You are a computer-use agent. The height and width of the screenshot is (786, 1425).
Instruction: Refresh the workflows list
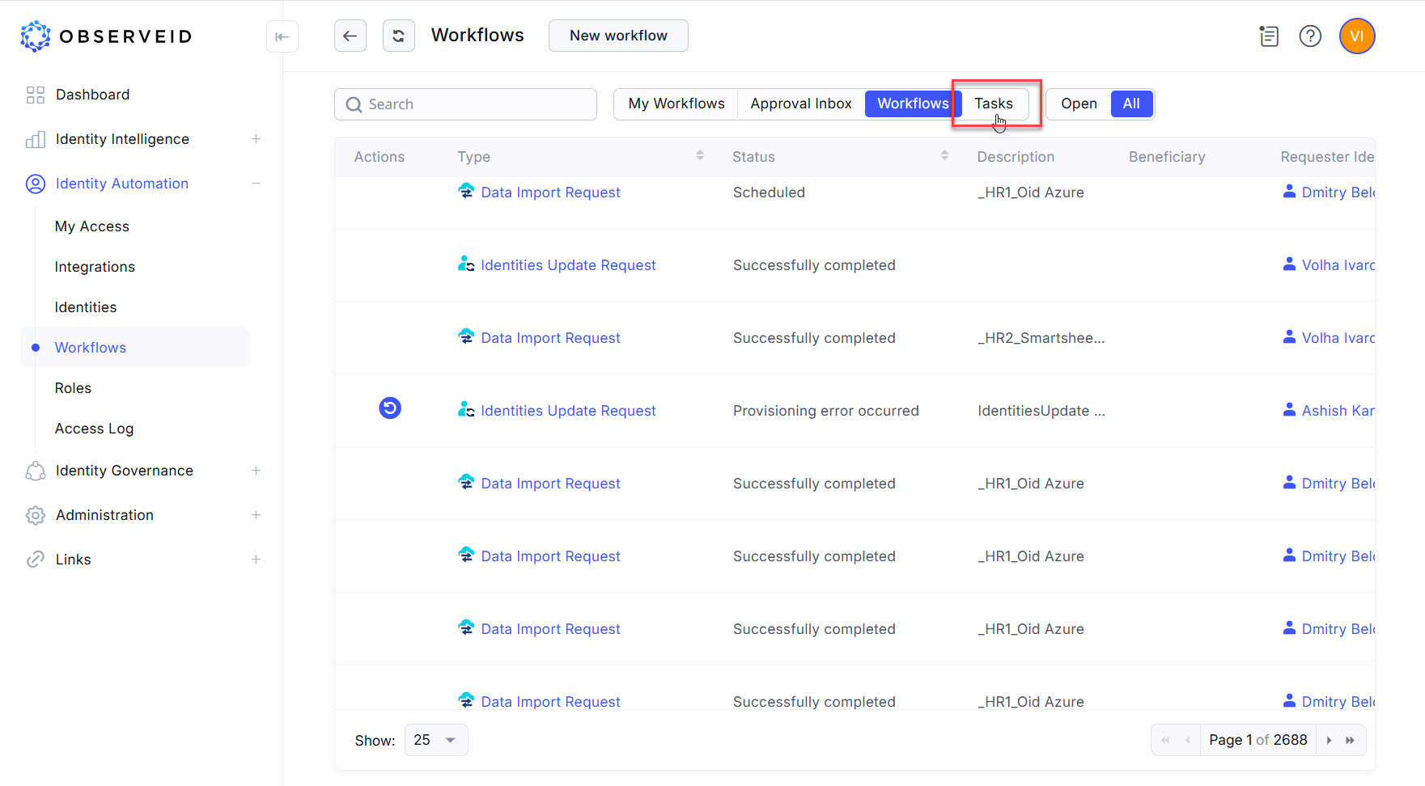(x=398, y=36)
